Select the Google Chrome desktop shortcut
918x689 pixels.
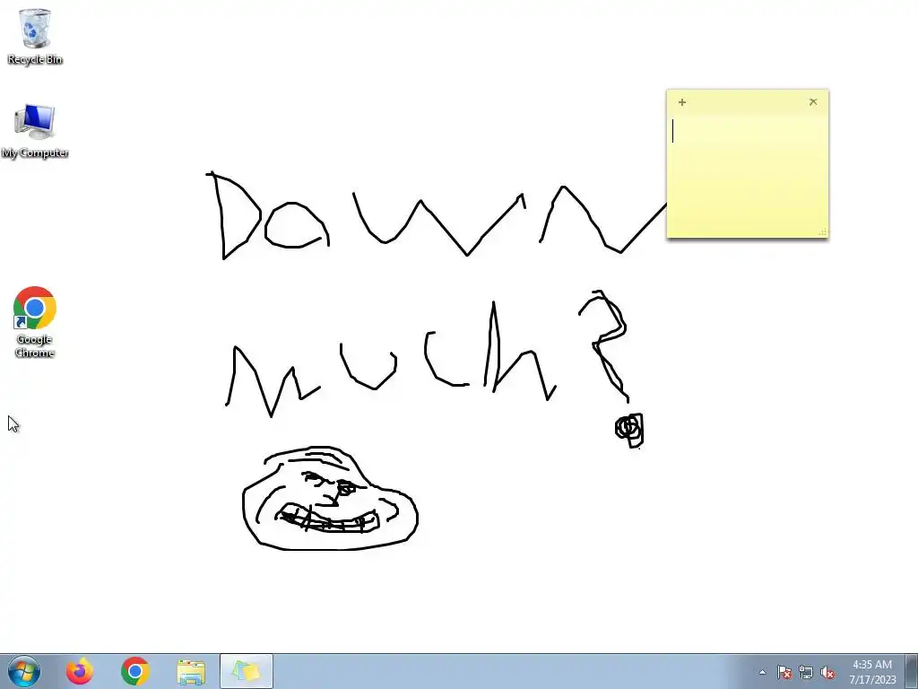pyautogui.click(x=35, y=322)
